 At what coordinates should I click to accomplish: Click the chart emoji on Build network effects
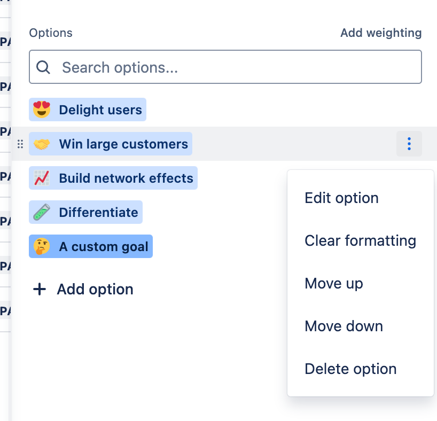pos(42,178)
